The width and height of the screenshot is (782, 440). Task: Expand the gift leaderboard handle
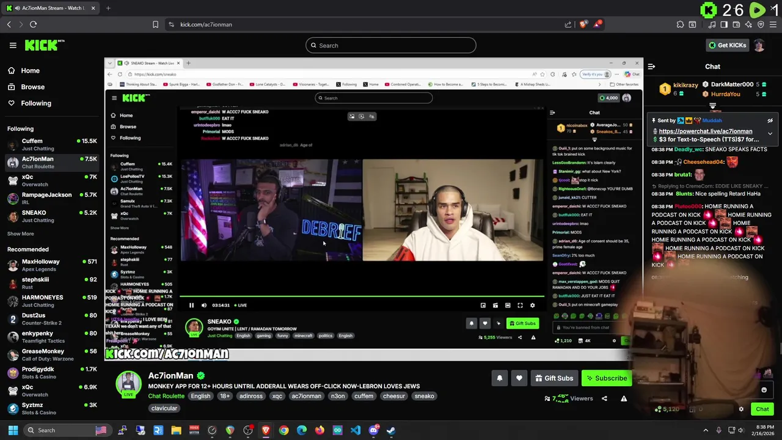pos(712,106)
